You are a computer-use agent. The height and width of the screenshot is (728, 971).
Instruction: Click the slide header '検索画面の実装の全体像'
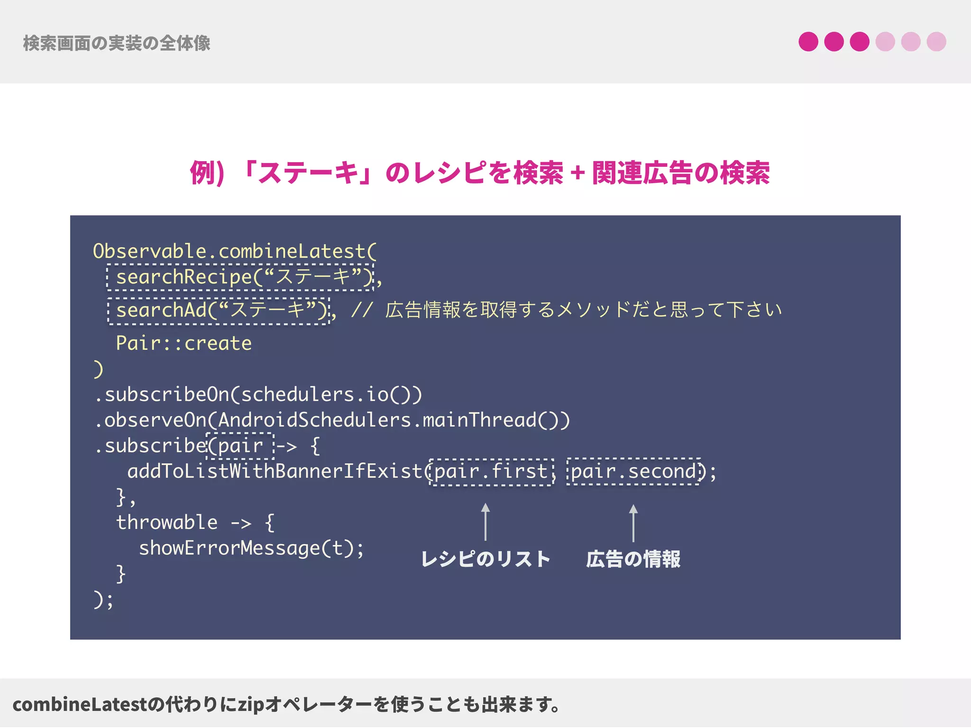click(117, 43)
